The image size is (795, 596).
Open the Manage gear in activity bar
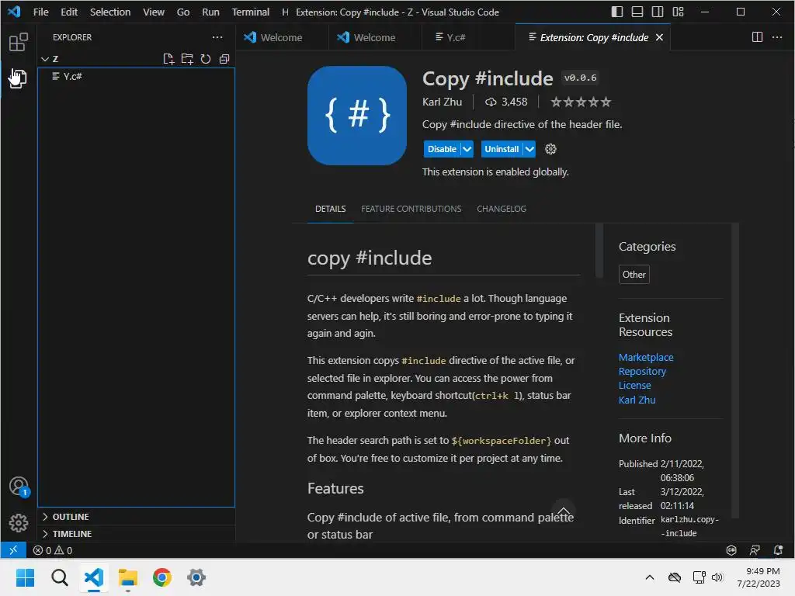19,522
